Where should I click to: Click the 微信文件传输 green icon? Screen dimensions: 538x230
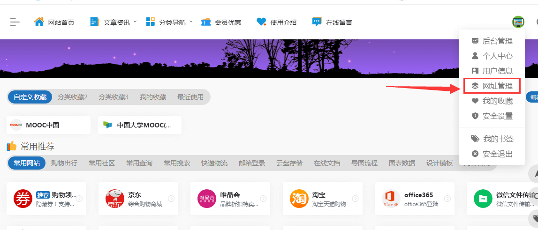[x=483, y=199]
